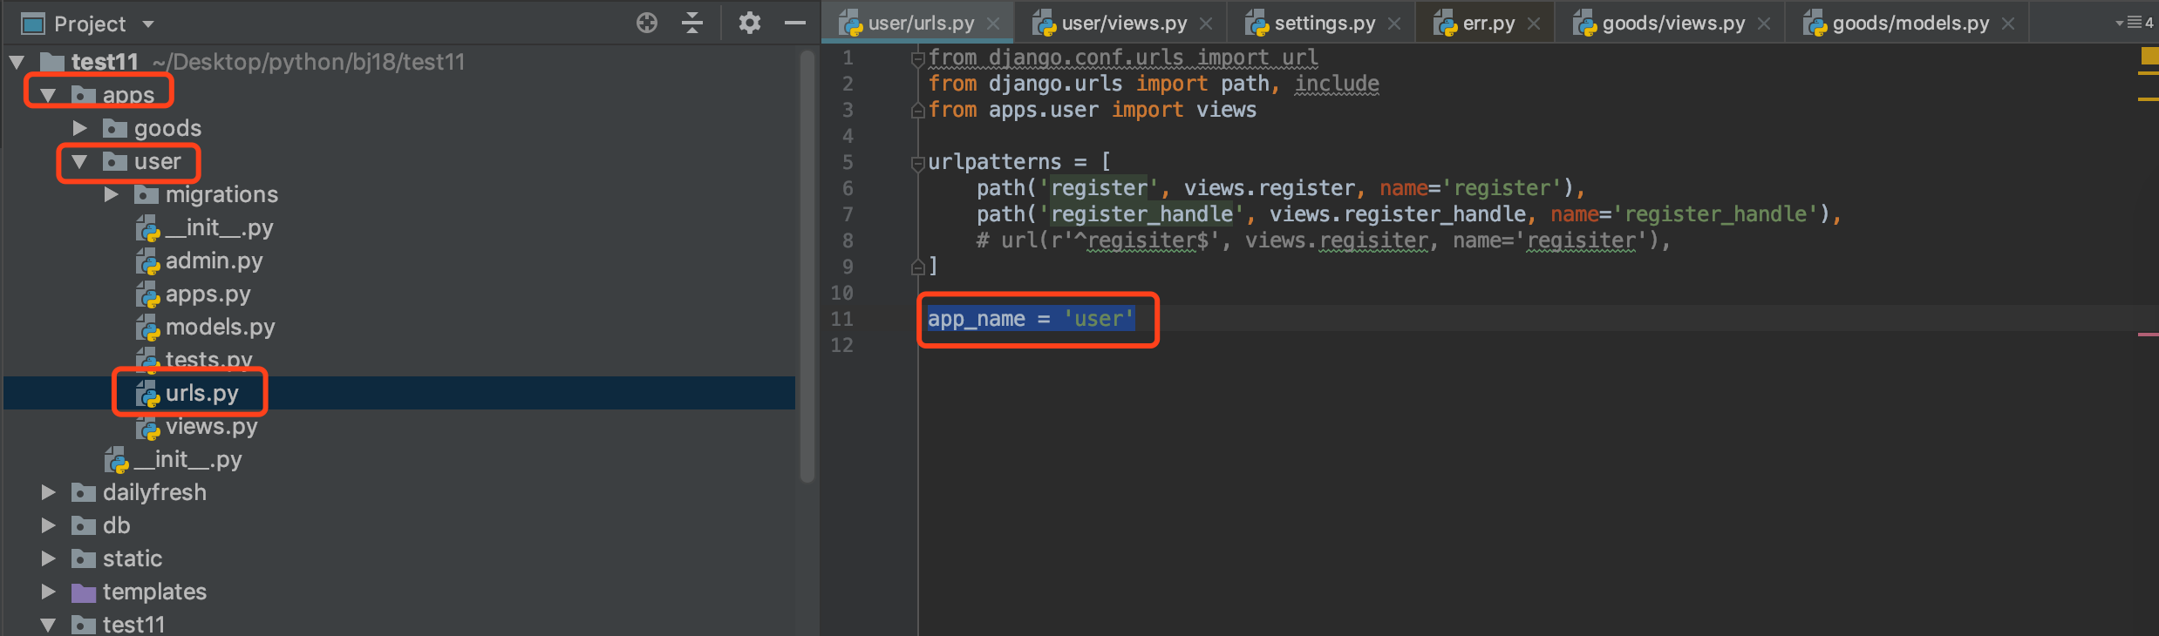Close the err.py tab
2159x636 pixels.
pos(1534,24)
